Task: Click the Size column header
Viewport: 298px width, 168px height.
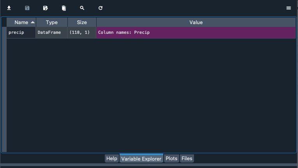Action: coord(82,23)
